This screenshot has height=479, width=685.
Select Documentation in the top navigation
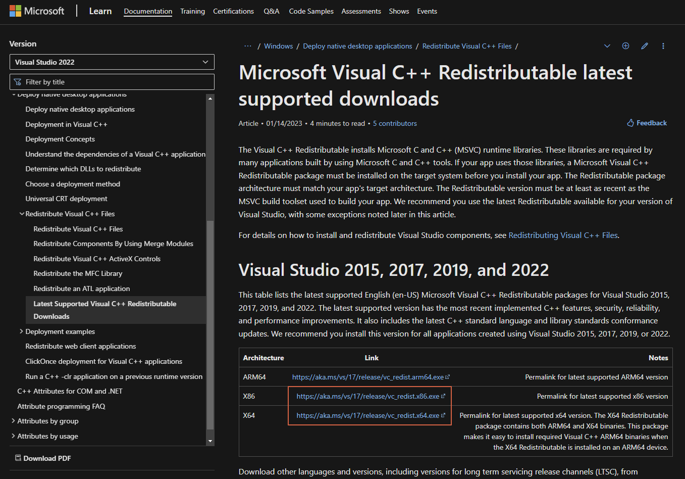click(147, 11)
